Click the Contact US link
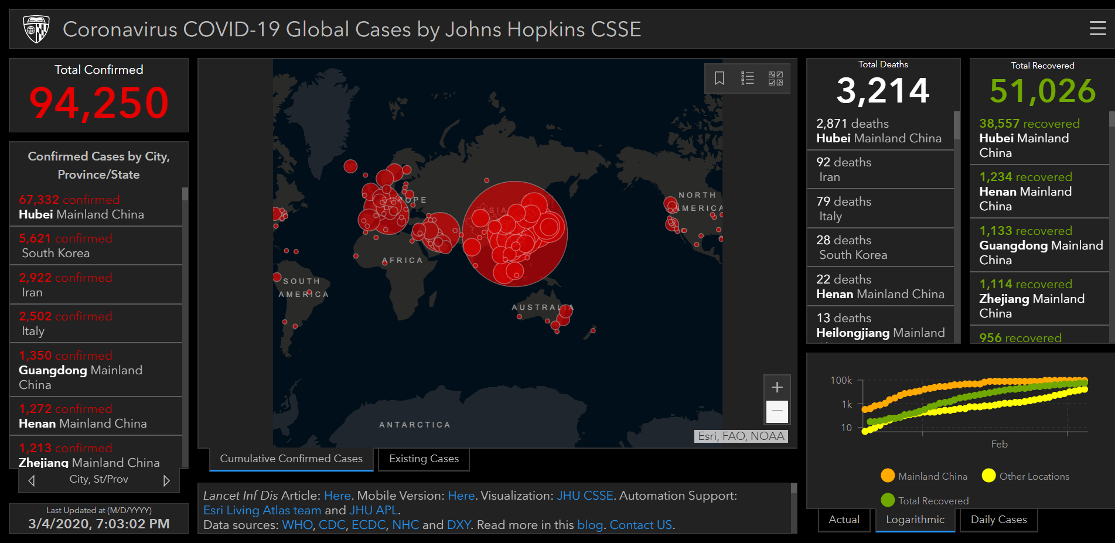The width and height of the screenshot is (1115, 543). (640, 525)
